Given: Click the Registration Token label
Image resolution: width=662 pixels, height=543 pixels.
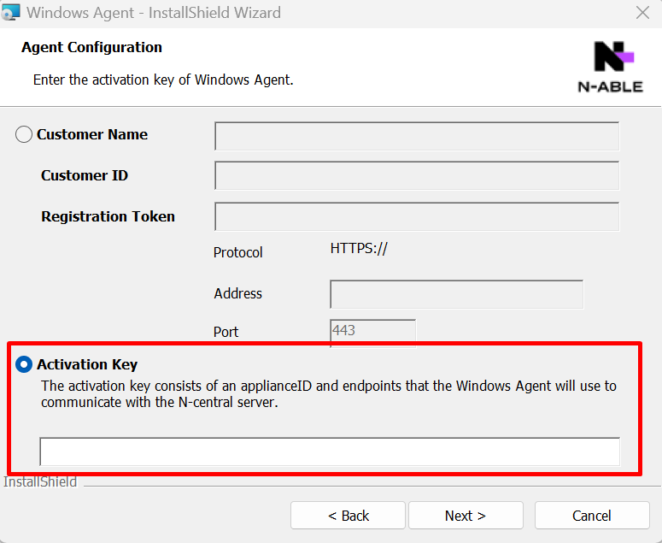Looking at the screenshot, I should click(x=108, y=216).
